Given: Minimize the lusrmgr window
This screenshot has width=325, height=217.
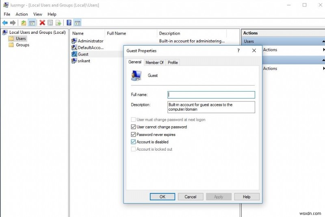Looking at the screenshot, I should coord(289,5).
